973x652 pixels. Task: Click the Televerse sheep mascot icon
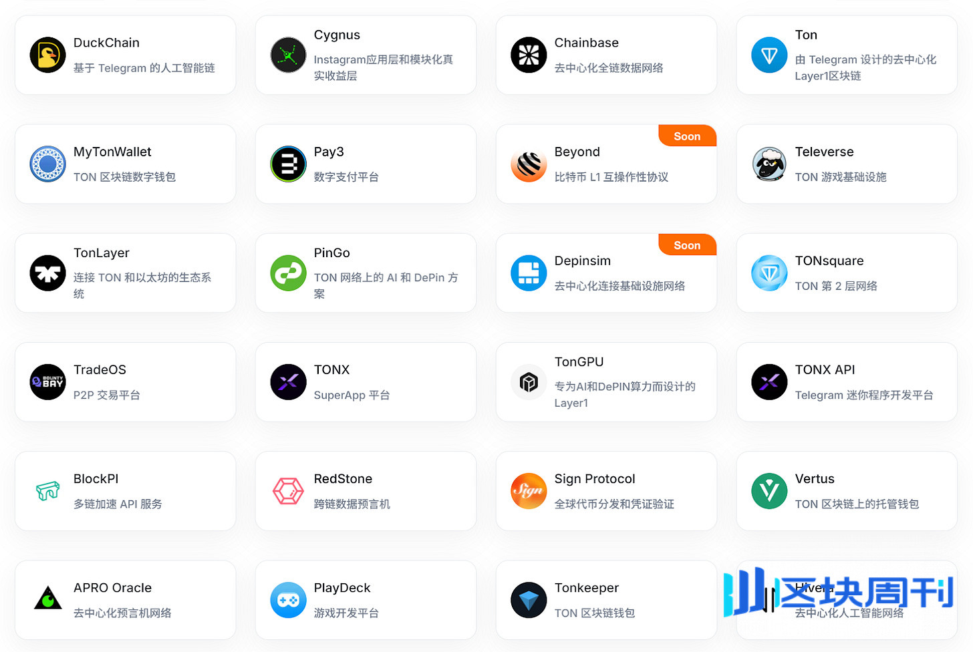pos(769,164)
